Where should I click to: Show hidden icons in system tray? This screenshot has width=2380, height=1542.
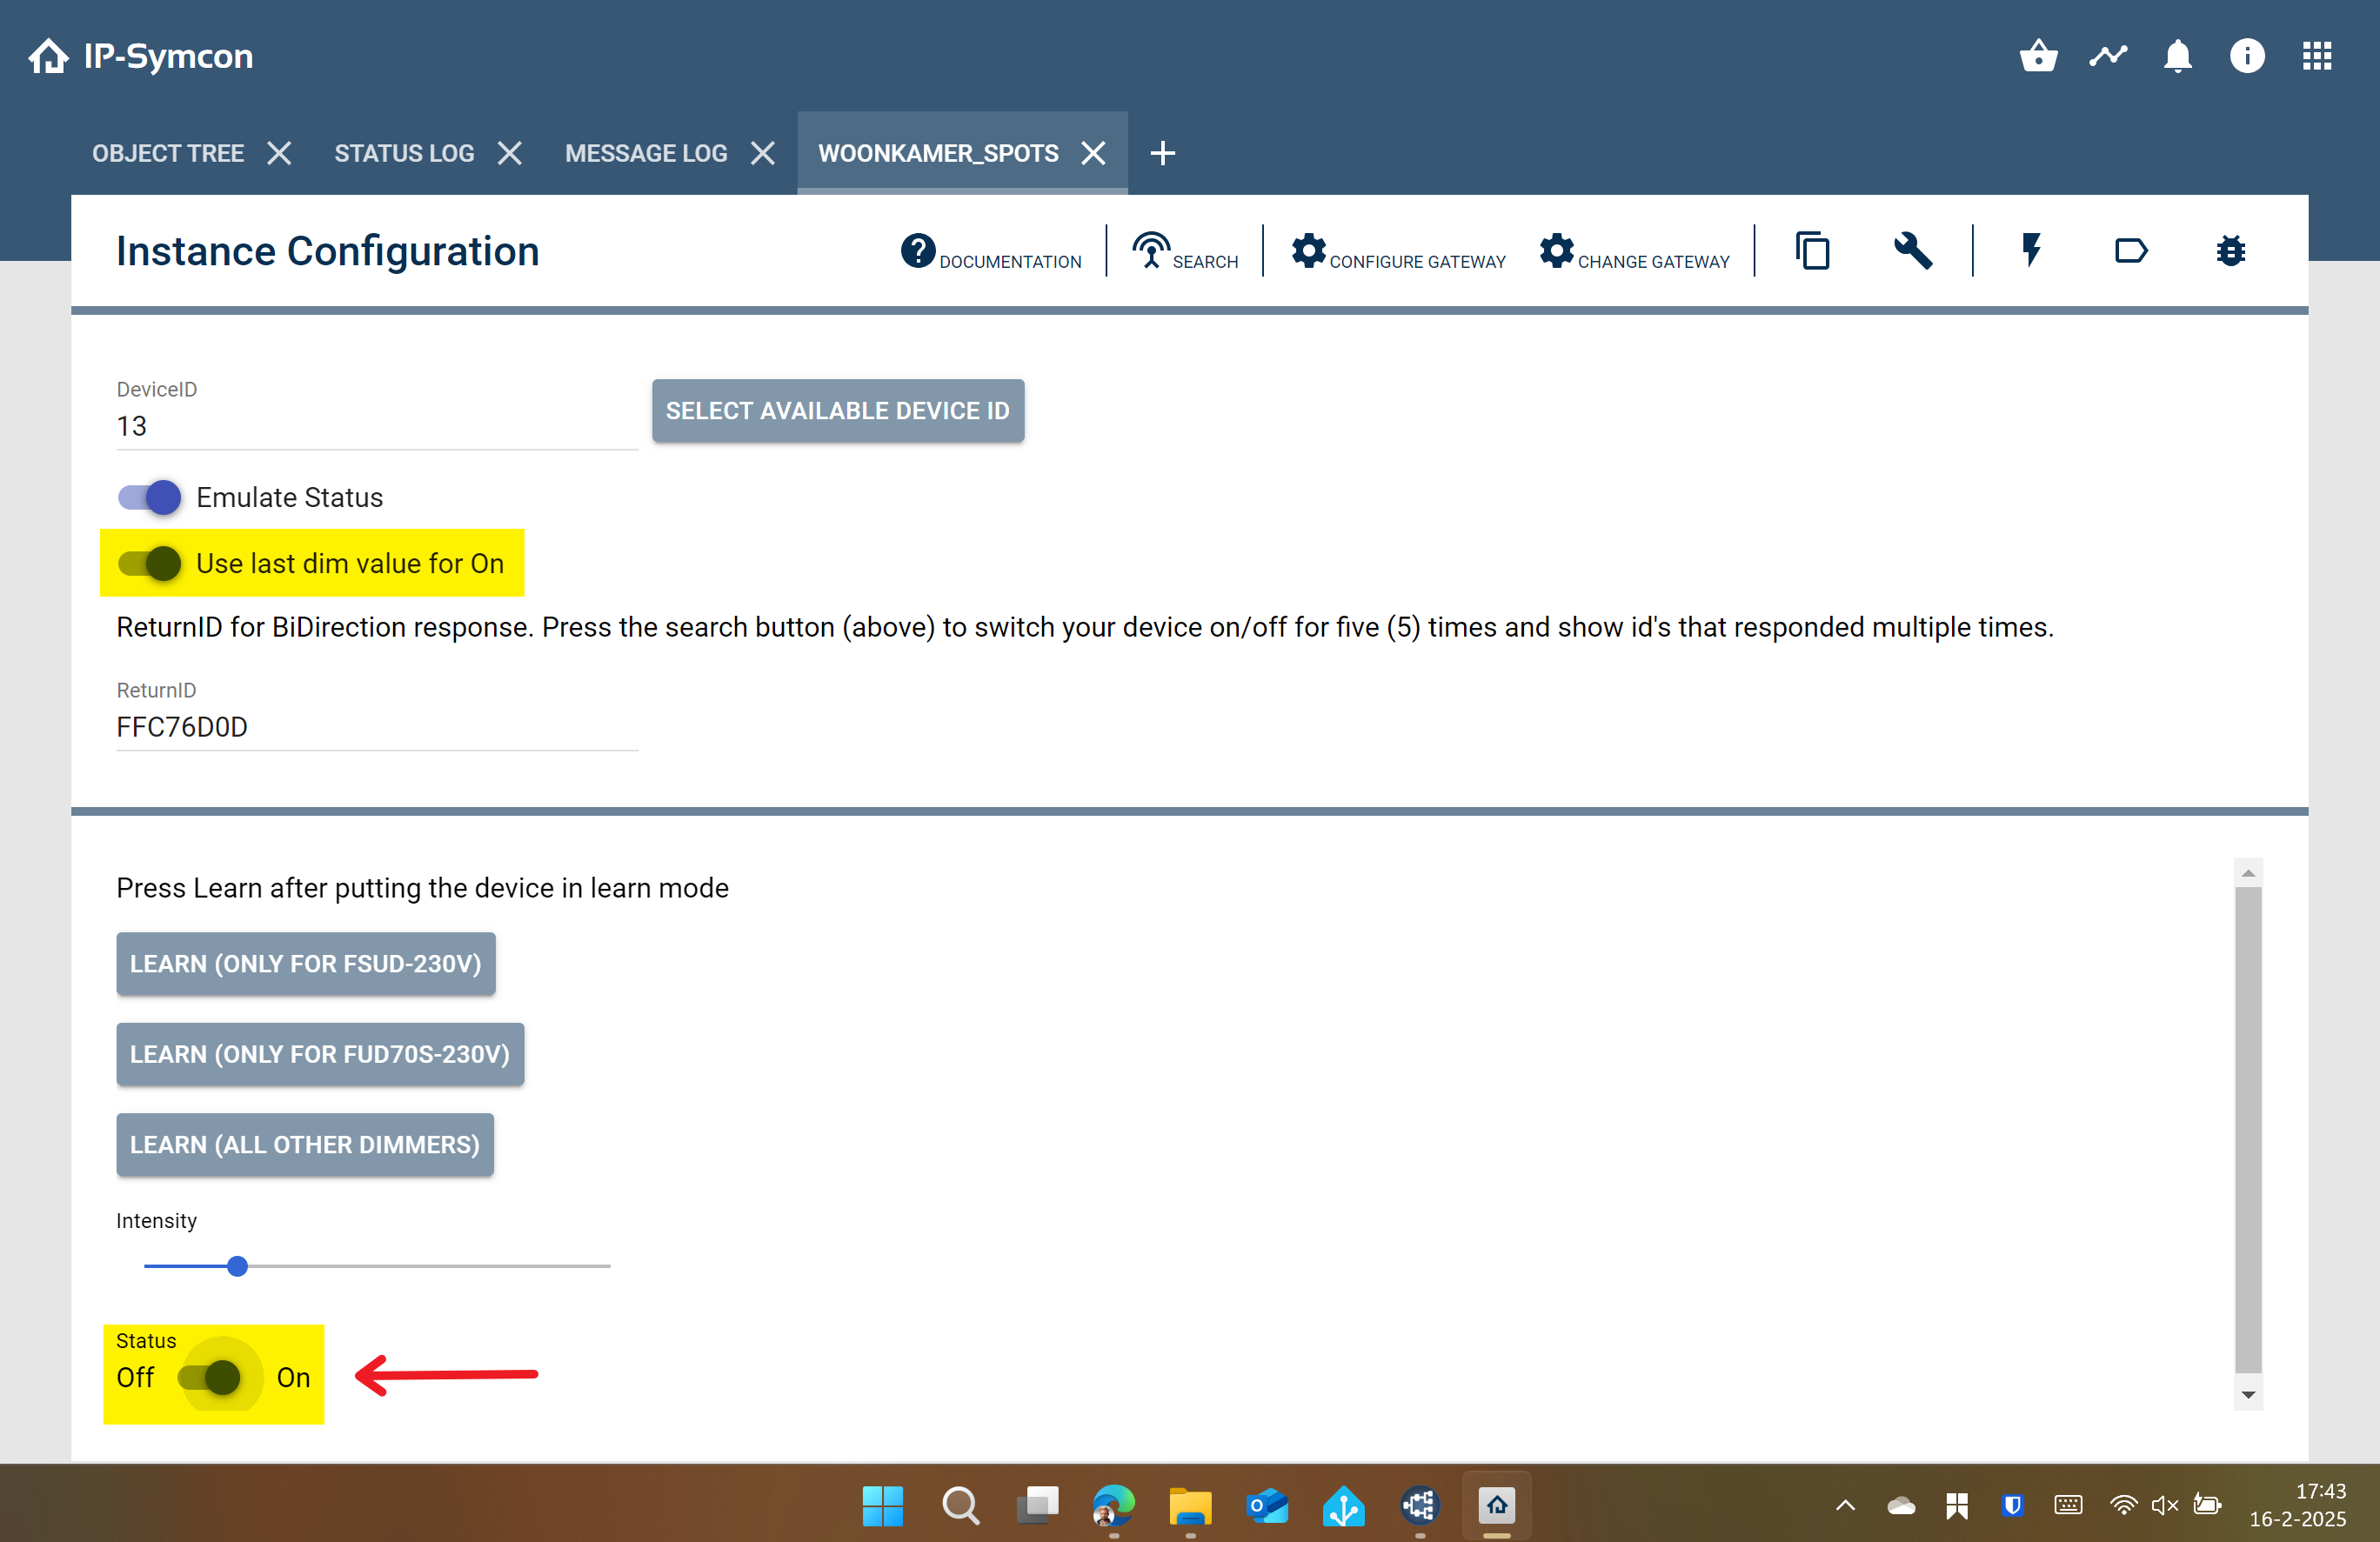click(1846, 1505)
